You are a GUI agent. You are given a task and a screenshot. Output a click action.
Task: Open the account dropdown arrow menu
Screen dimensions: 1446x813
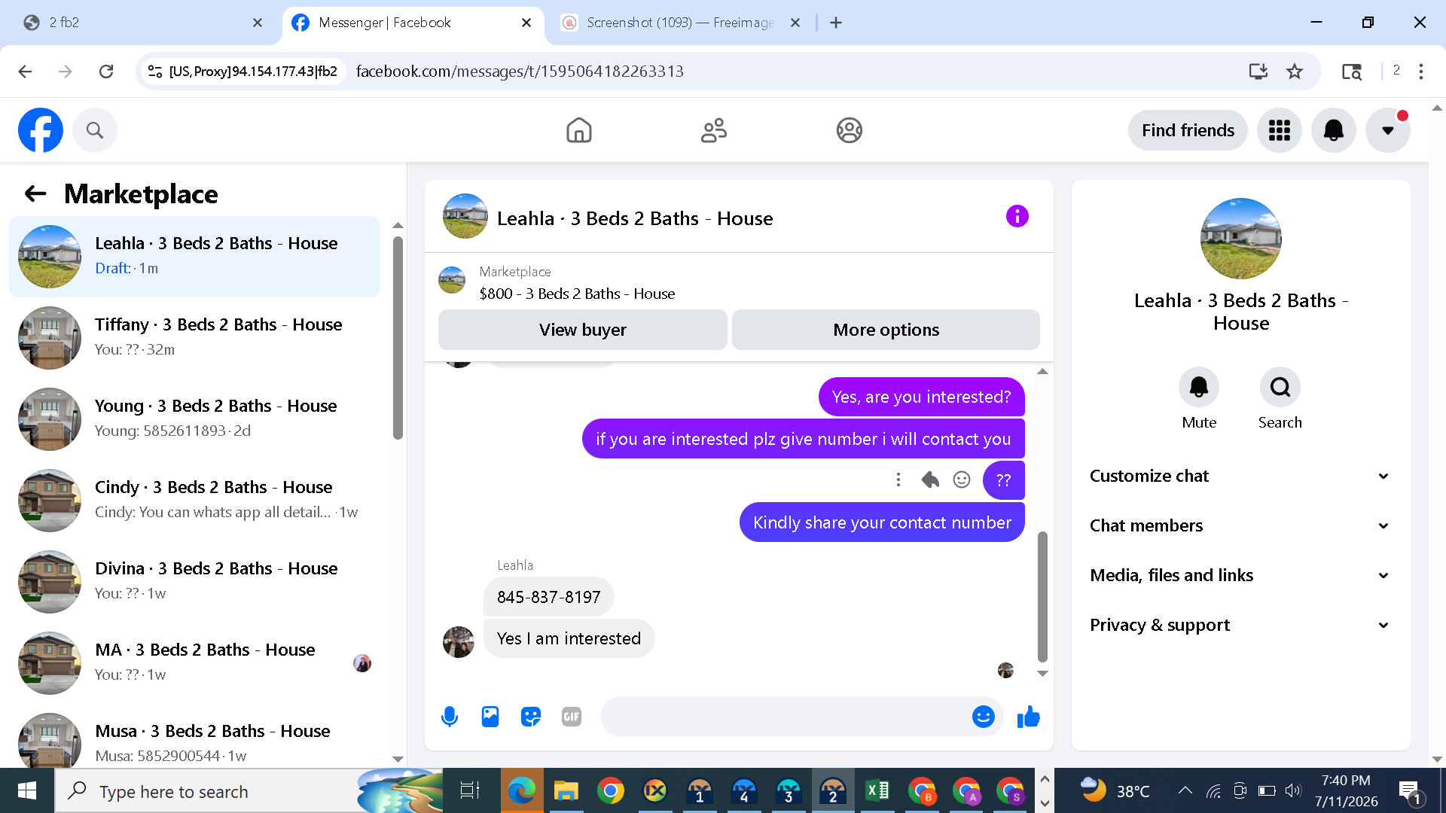click(1388, 130)
